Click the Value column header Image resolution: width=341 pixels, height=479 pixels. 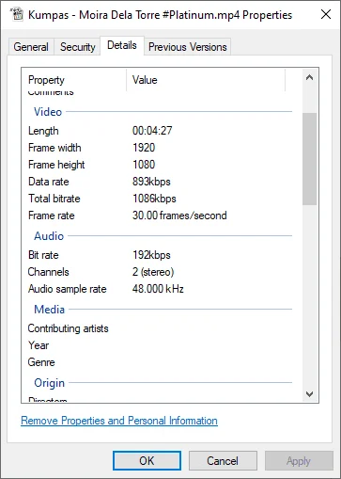[206, 80]
